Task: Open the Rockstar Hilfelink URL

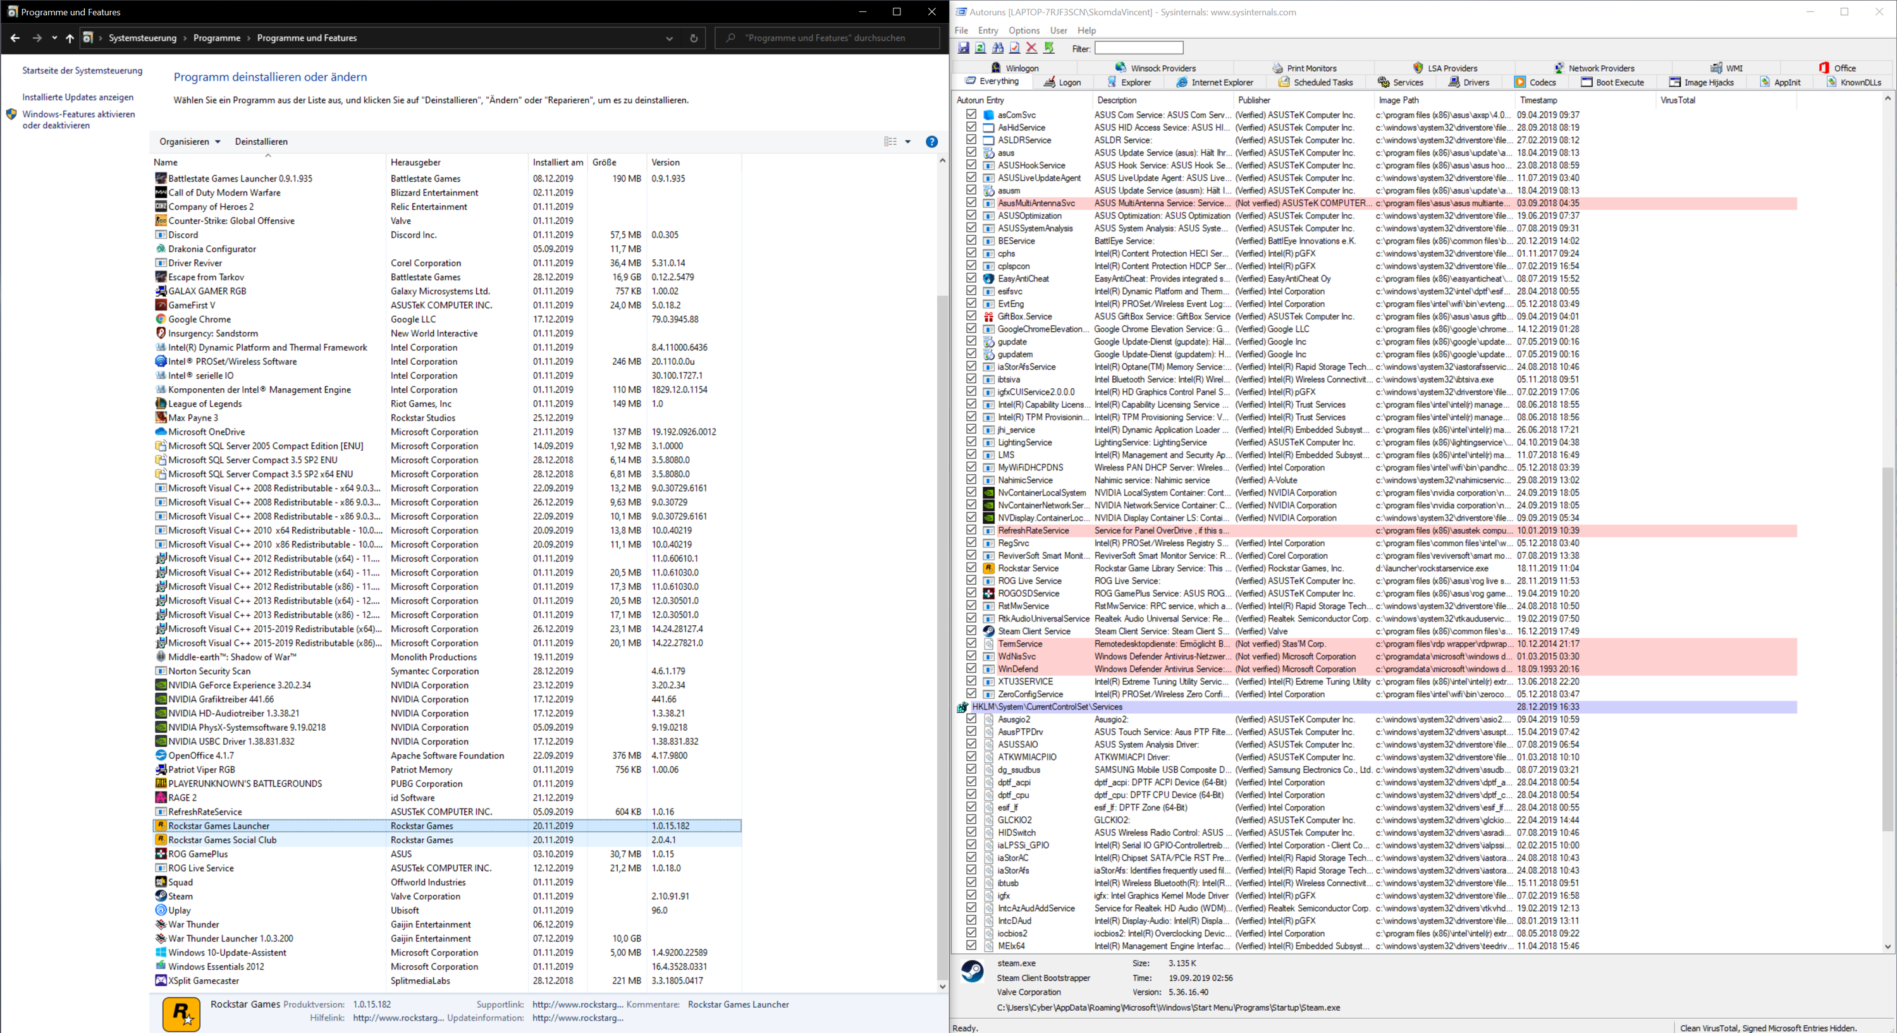Action: click(398, 1018)
